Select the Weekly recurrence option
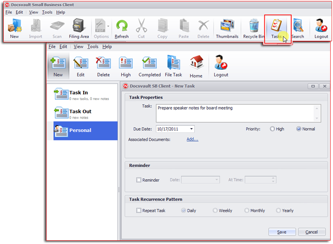The height and width of the screenshot is (244, 333). coord(215,211)
